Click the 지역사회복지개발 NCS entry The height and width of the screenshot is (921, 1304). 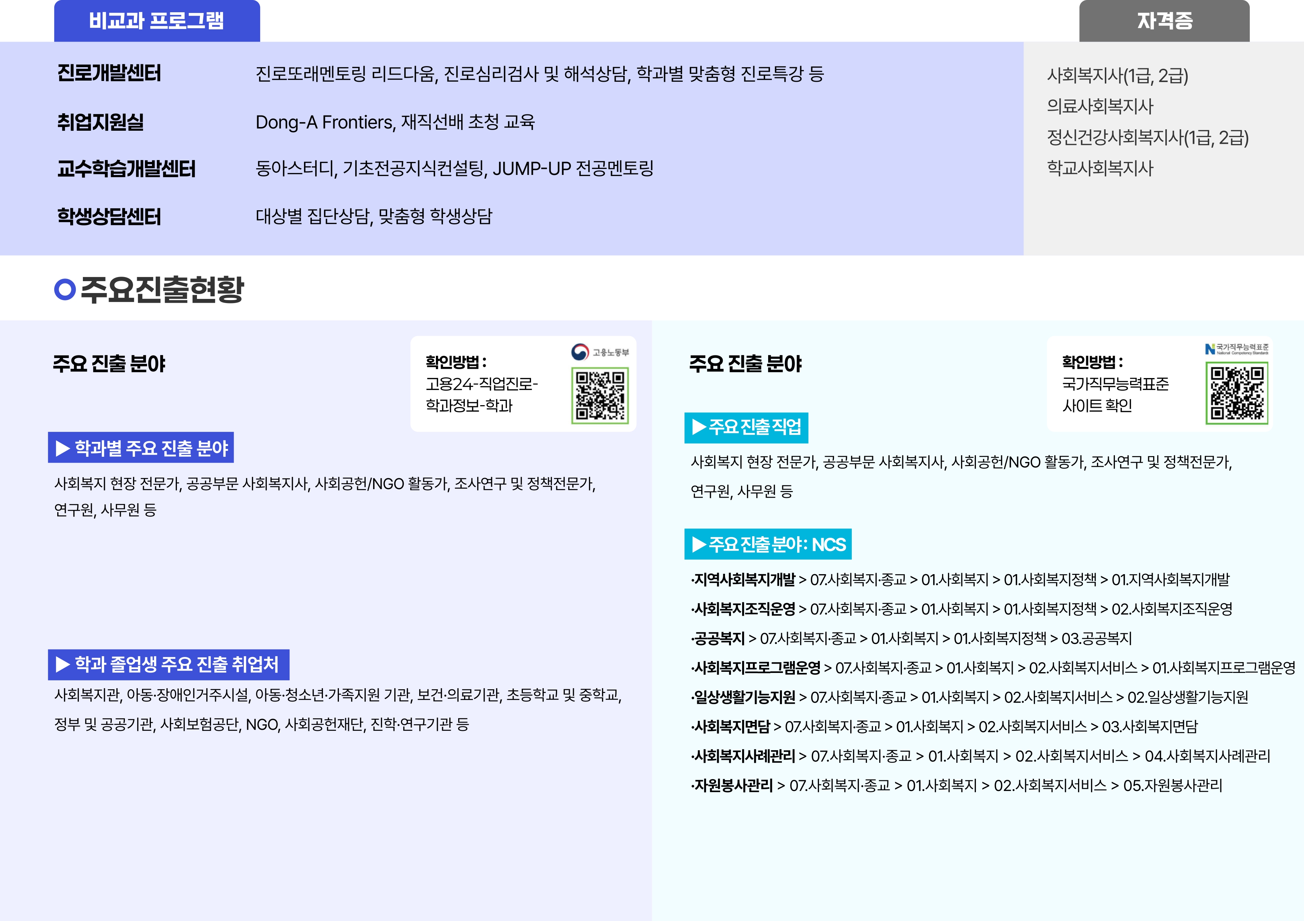coord(745,579)
